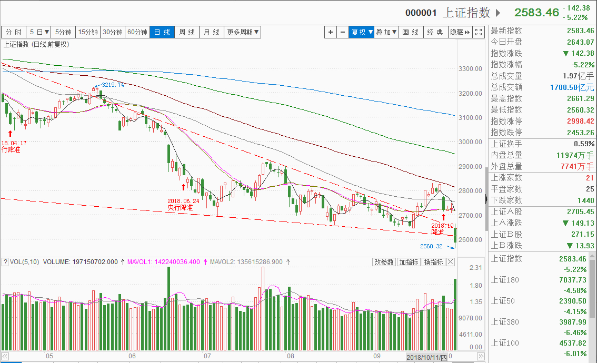Select the 30分钟 period tab
The width and height of the screenshot is (597, 363).
click(113, 32)
